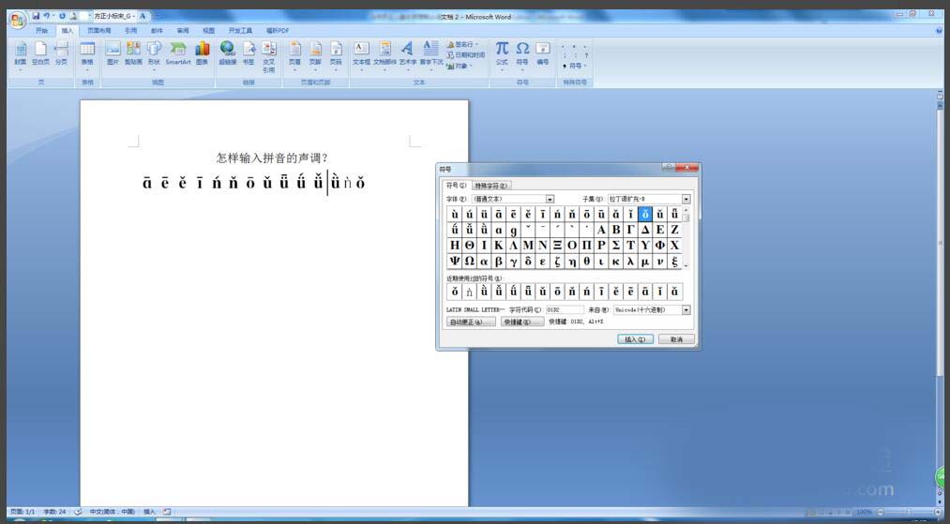Switch to the 特殊字符 tab
This screenshot has width=950, height=524.
[x=490, y=186]
